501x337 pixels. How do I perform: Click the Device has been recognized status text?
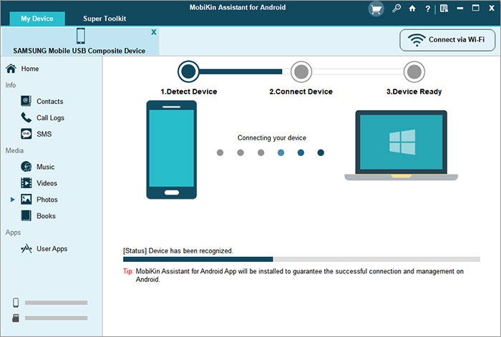click(178, 250)
